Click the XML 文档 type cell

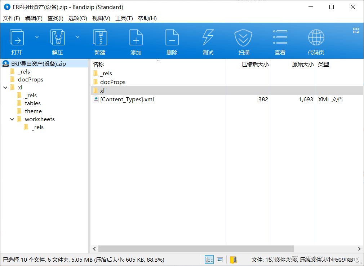[x=330, y=99]
